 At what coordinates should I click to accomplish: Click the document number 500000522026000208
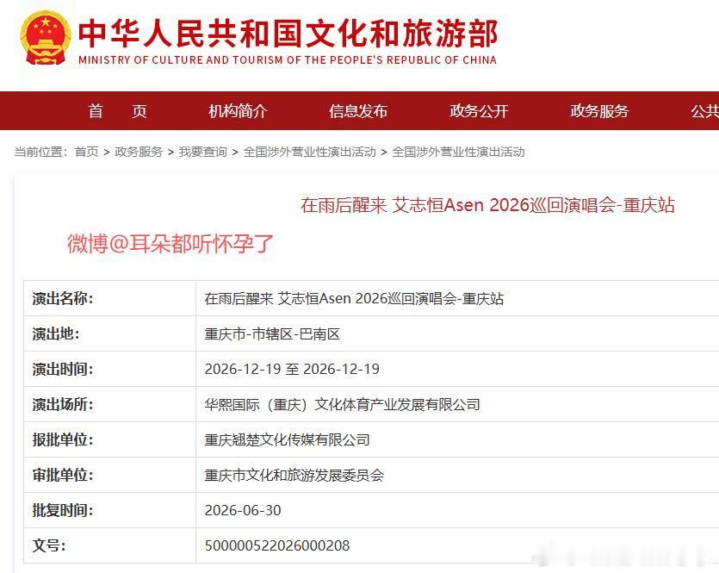(x=277, y=546)
